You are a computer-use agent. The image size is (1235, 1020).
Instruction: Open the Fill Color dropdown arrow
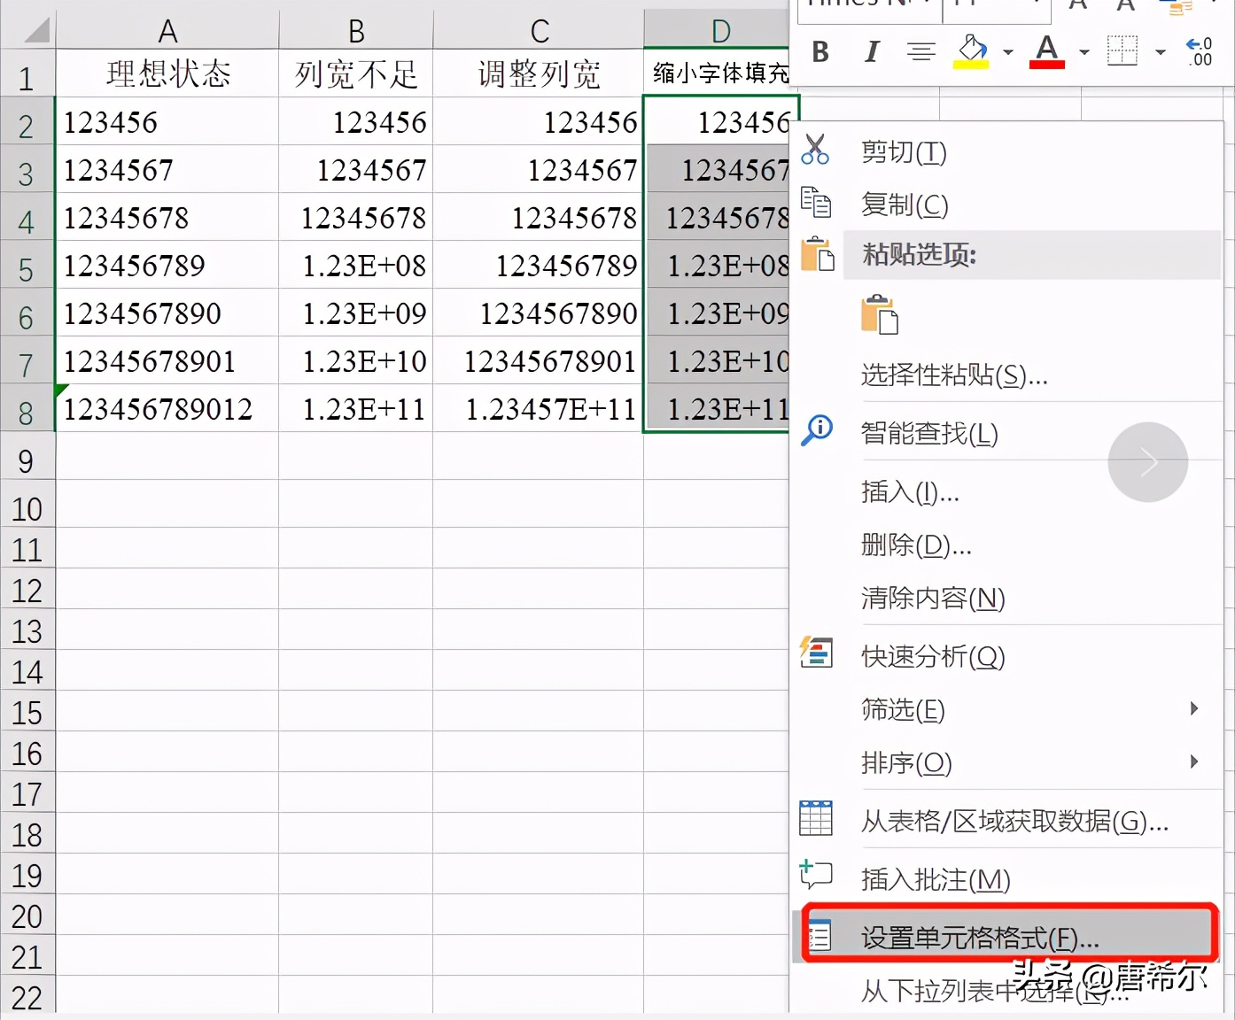point(1006,53)
